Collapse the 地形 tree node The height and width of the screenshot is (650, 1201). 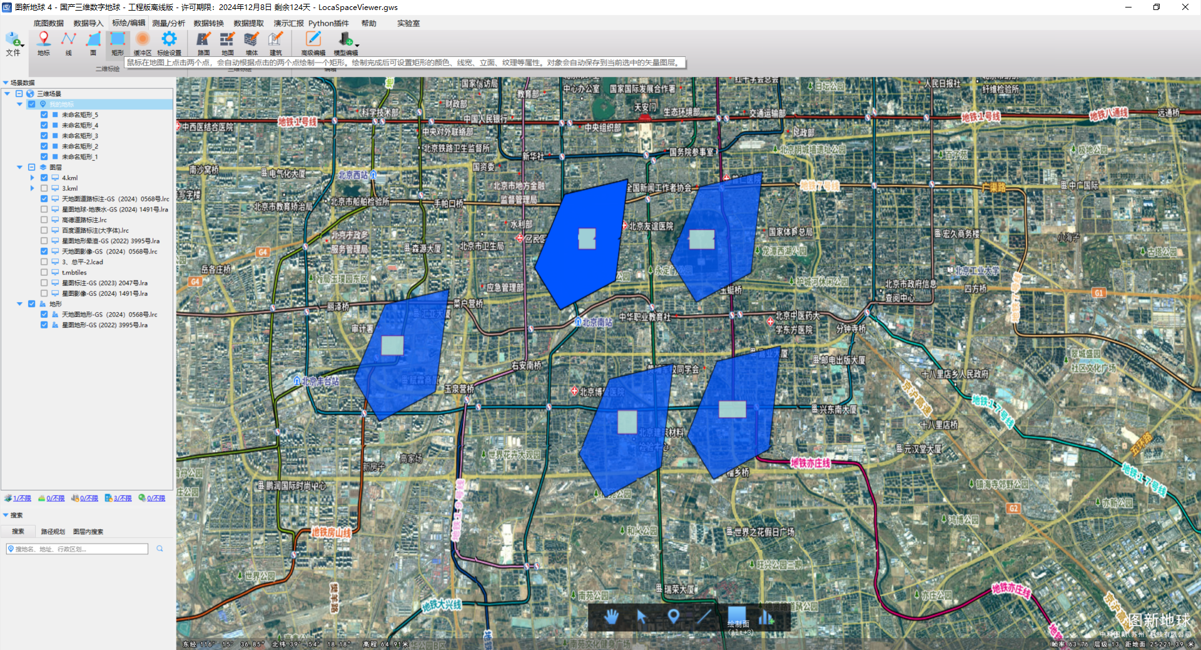click(19, 304)
